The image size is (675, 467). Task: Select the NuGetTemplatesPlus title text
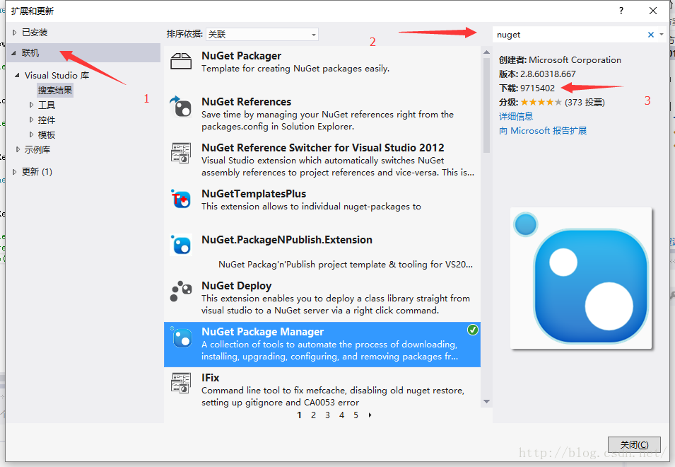tap(254, 194)
